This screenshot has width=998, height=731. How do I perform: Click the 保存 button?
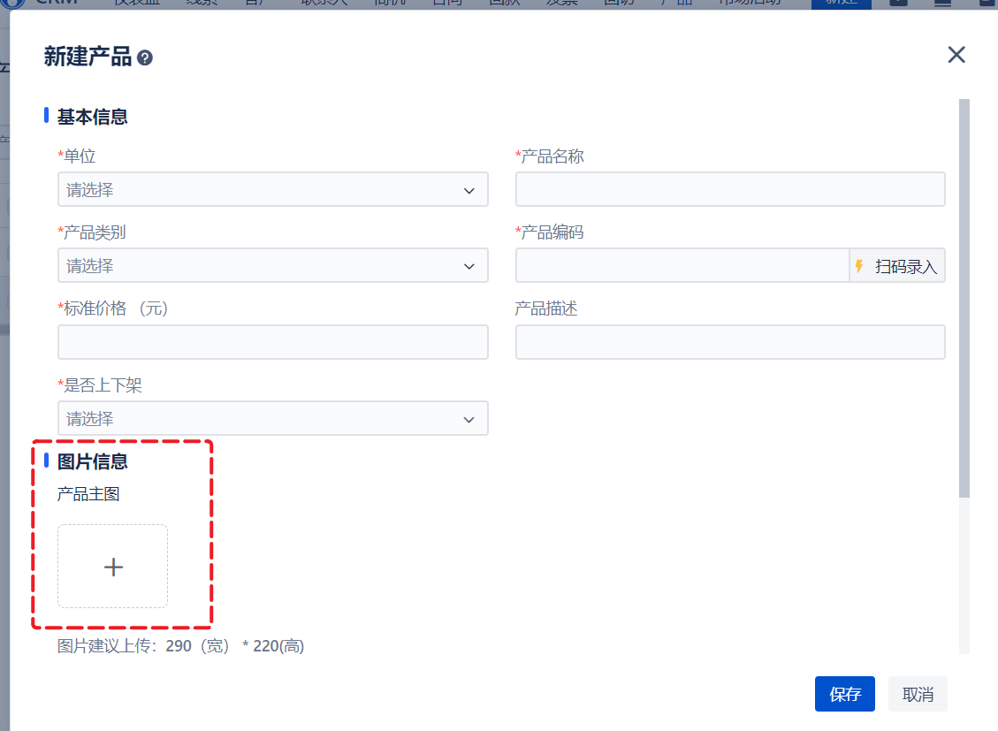844,694
